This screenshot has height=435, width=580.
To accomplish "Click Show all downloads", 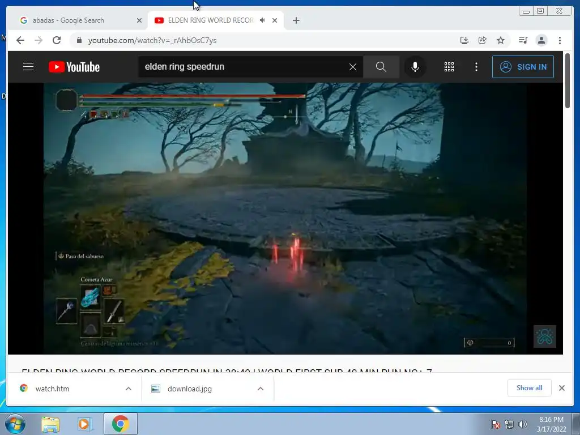I will (x=530, y=387).
